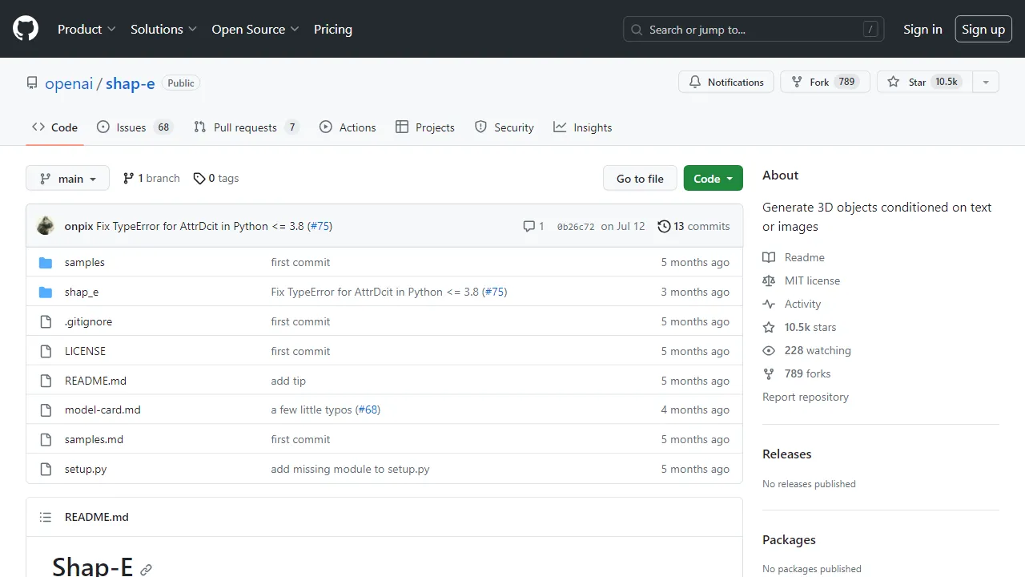Click the Pricing link in header
The width and height of the screenshot is (1025, 577).
pos(333,29)
